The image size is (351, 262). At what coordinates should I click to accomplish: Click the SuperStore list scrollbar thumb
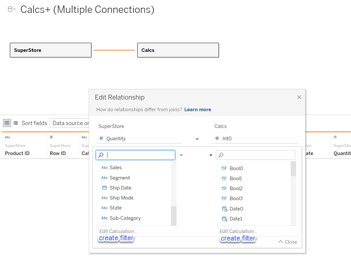point(174,216)
